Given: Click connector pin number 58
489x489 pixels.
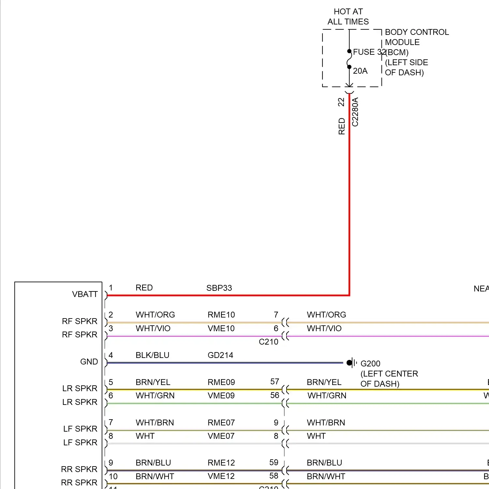Looking at the screenshot, I should tap(274, 476).
